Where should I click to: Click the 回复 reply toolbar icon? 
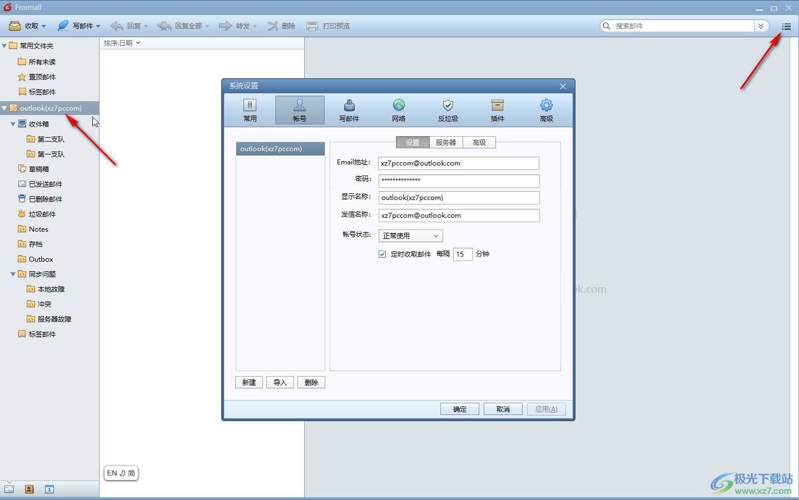[117, 26]
